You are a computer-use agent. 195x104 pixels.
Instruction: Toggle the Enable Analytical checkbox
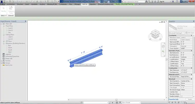(x=182, y=96)
